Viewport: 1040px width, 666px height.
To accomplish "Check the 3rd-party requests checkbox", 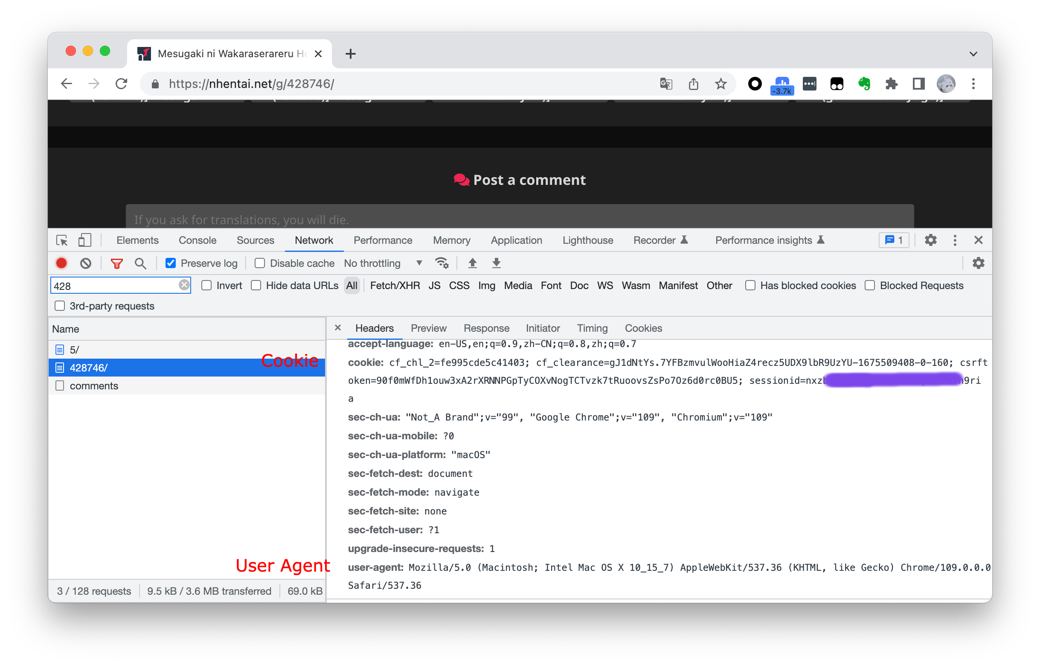I will 60,306.
